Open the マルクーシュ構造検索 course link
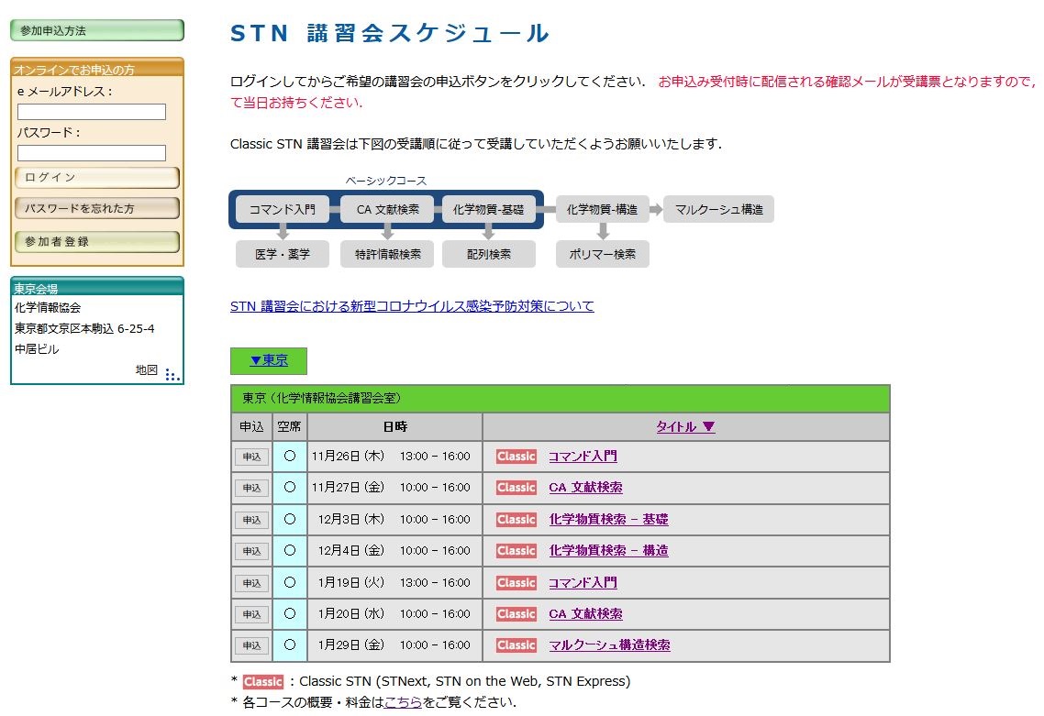Screen dimensions: 1044x716 pos(610,645)
